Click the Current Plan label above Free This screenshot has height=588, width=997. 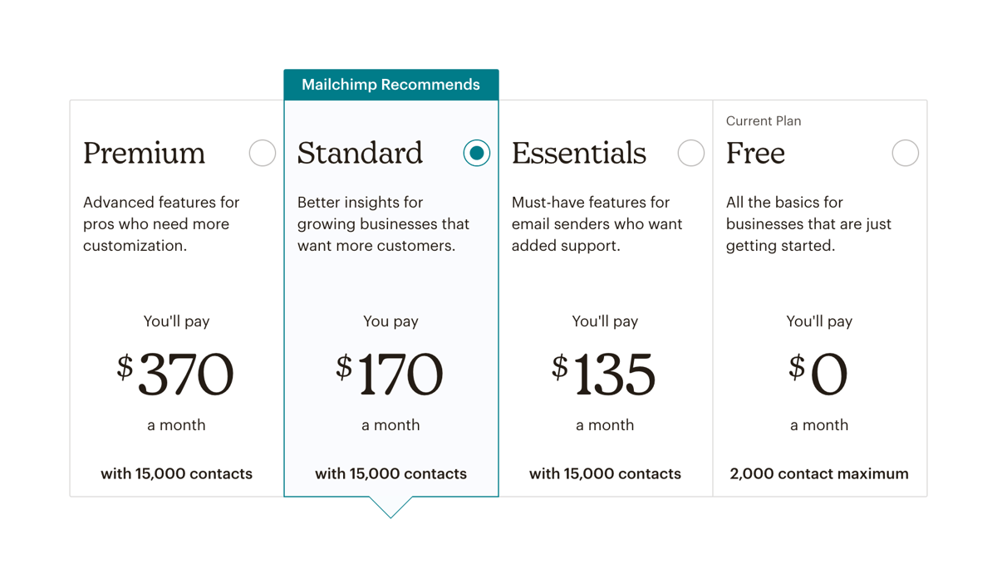(763, 120)
